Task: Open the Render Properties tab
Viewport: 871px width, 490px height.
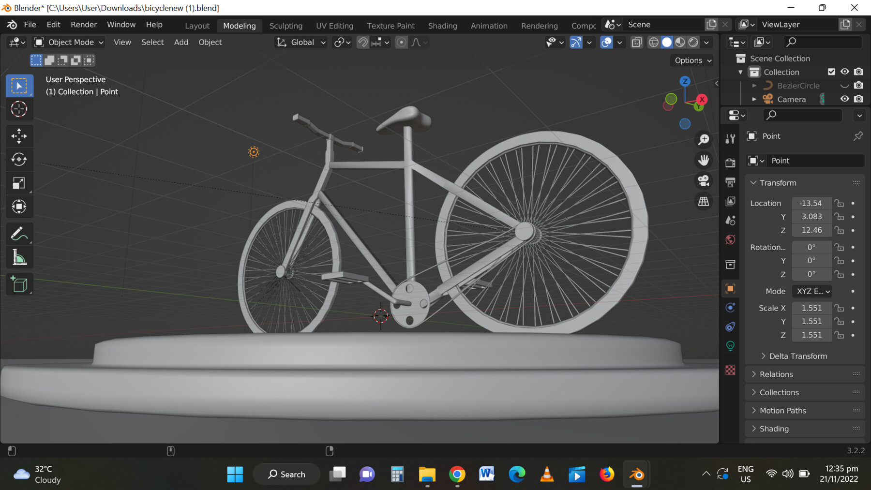Action: 730,162
